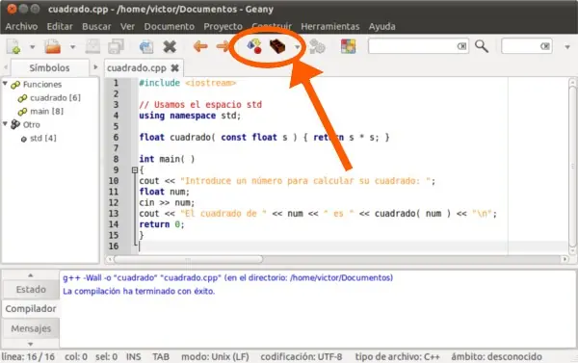The image size is (578, 363).
Task: Clear the toolbar search field
Action: pyautogui.click(x=461, y=46)
